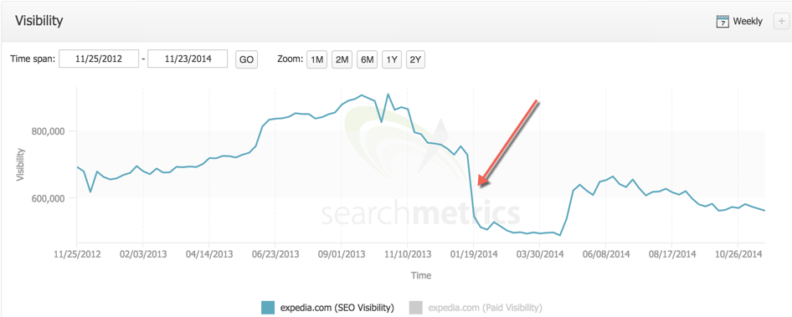This screenshot has height=317, width=792.
Task: Focus the start date field 11/25/2012
Action: pyautogui.click(x=99, y=59)
